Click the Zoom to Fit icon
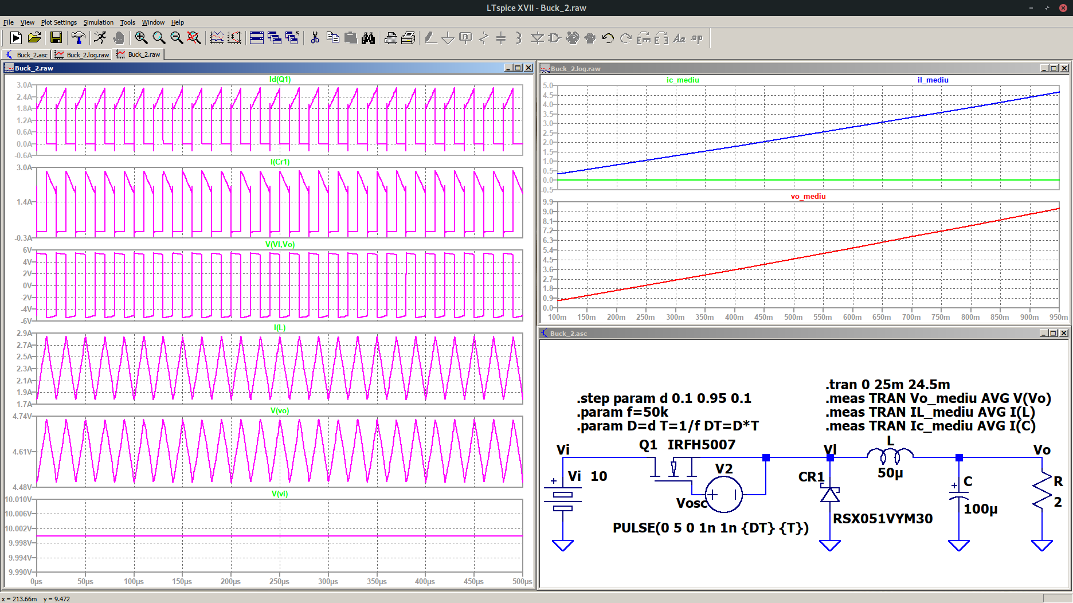The height and width of the screenshot is (603, 1073). tap(194, 38)
